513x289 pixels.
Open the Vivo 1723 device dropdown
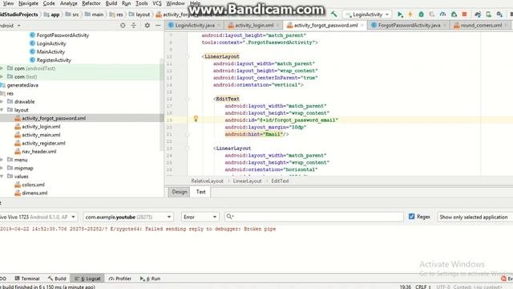click(x=38, y=217)
